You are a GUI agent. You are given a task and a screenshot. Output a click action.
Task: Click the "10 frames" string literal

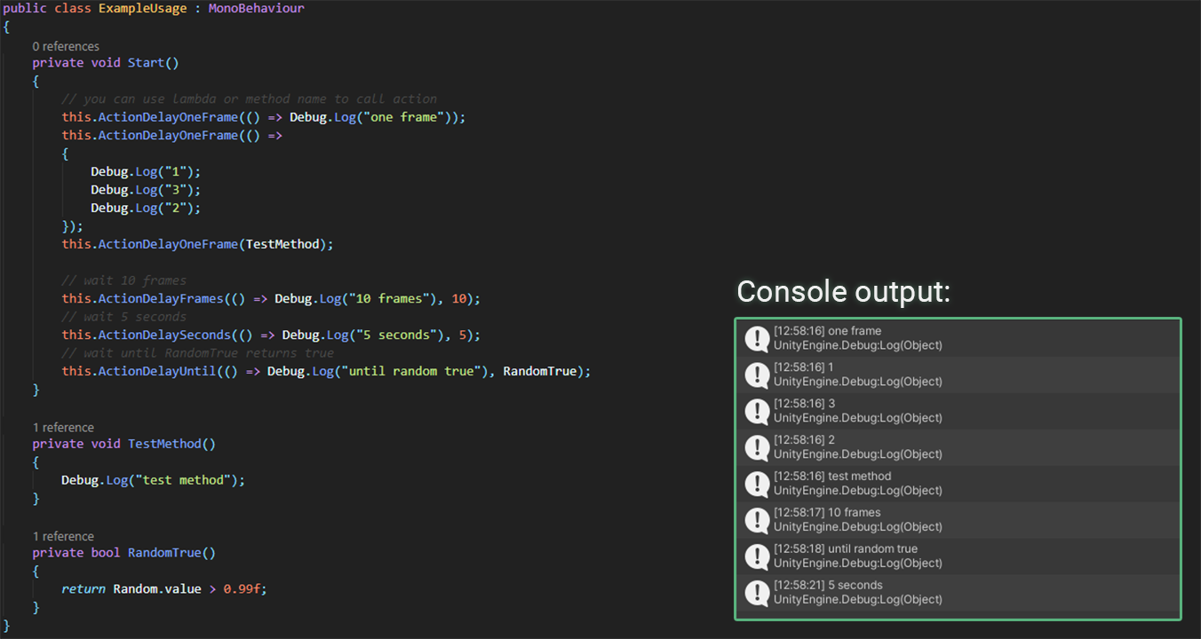pyautogui.click(x=389, y=299)
